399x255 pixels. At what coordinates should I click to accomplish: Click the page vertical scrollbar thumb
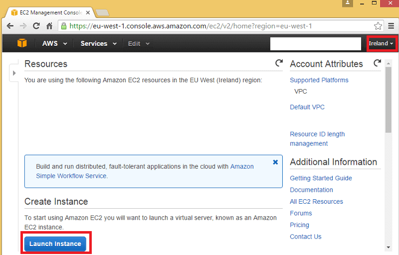(389, 100)
